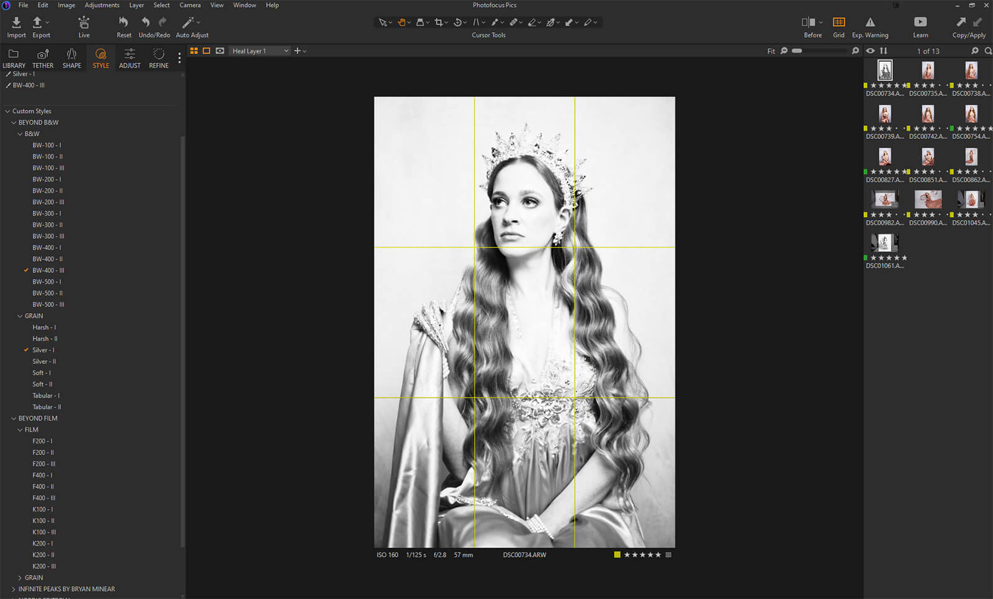Open the Adjustments menu
Viewport: 993px width, 599px height.
point(102,5)
